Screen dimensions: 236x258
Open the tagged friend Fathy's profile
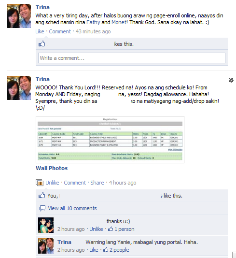93,22
